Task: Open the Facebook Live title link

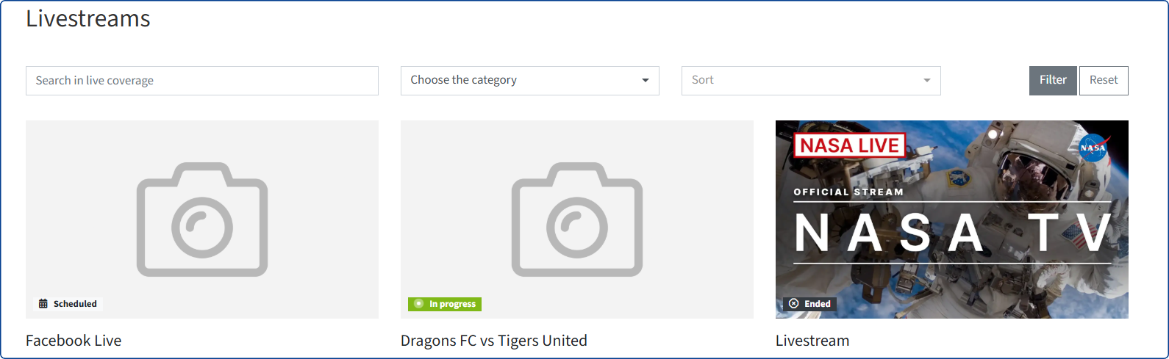Action: click(74, 341)
